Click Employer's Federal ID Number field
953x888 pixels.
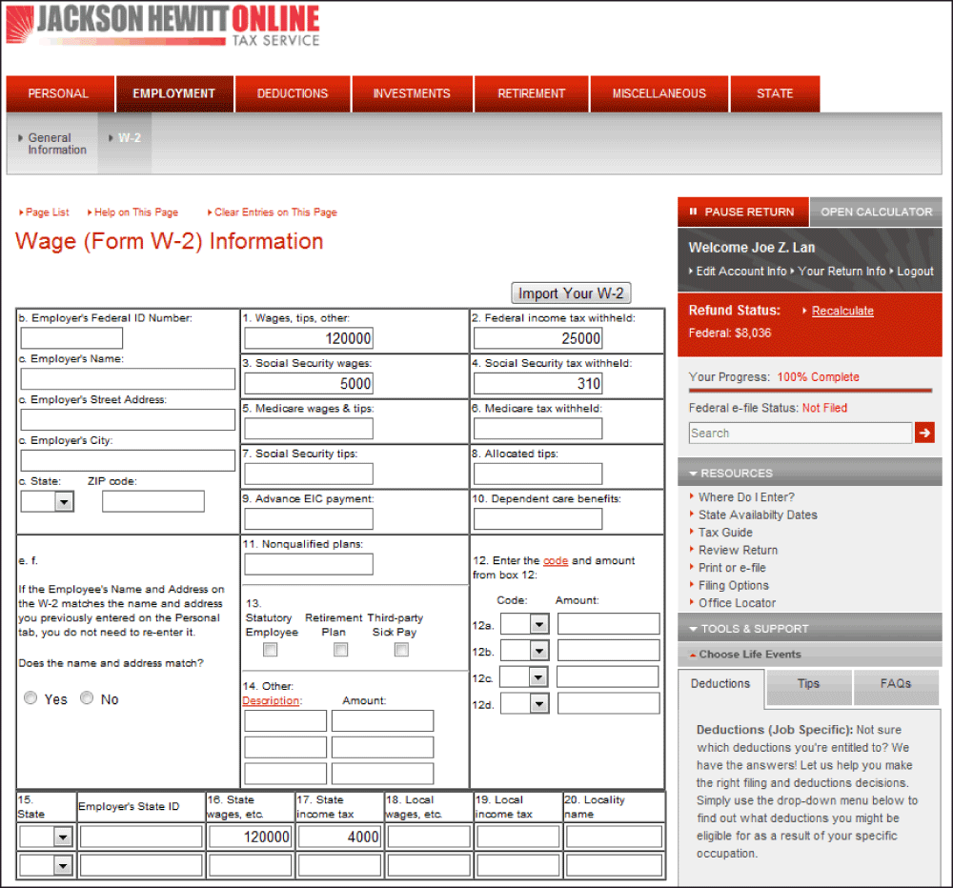click(x=71, y=338)
